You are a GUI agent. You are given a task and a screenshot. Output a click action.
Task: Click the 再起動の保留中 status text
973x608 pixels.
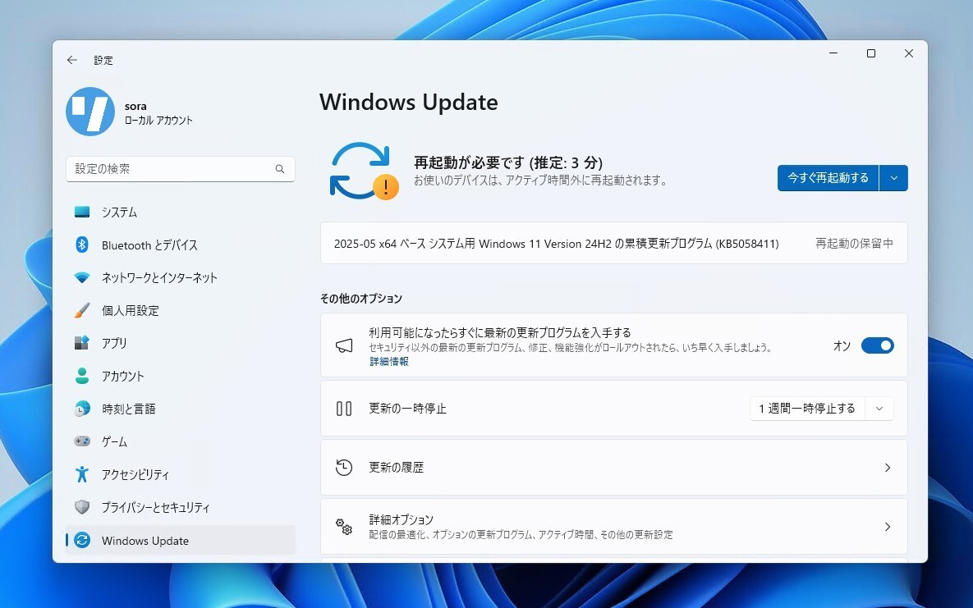[854, 243]
